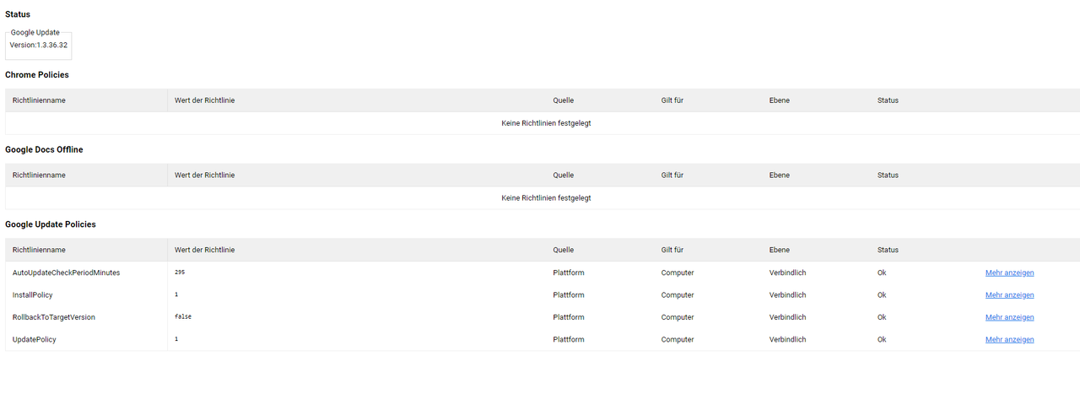Screen dimensions: 1080x394
Task: Click "Keine Richtlinien festgelegt" under Chrome Policies
Action: (x=546, y=123)
